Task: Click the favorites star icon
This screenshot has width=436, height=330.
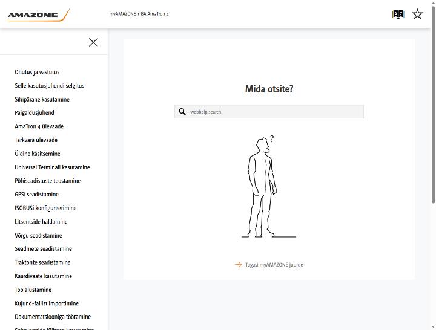Action: coord(417,14)
